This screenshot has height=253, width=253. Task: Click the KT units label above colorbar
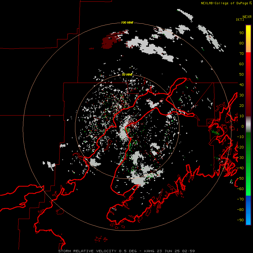[240, 19]
